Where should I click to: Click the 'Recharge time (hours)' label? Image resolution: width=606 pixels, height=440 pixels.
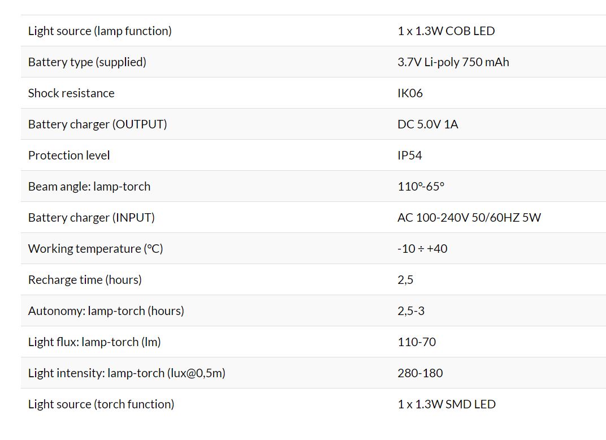coord(85,280)
